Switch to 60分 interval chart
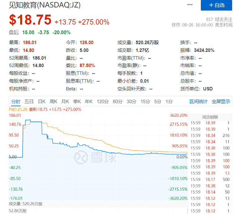 point(118,101)
